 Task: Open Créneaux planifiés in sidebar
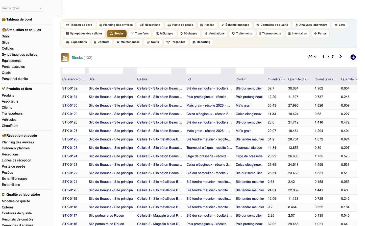click(x=16, y=148)
